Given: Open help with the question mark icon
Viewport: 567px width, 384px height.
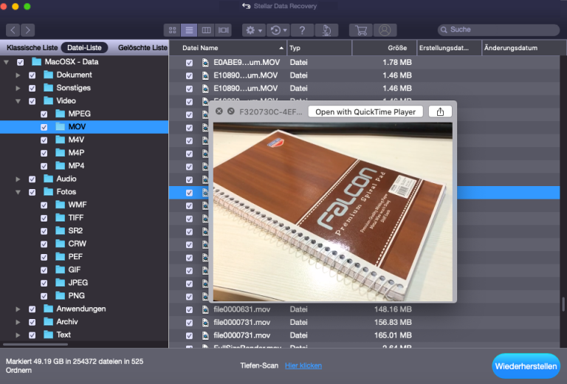Looking at the screenshot, I should pyautogui.click(x=302, y=30).
